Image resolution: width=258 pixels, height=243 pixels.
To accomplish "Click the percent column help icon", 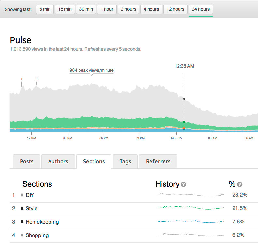I will tap(240, 185).
